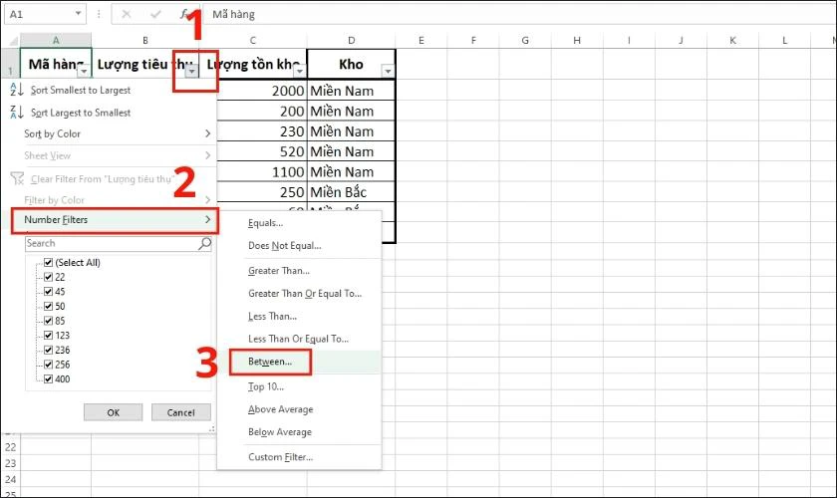Click the formula bar with Mã hàng
The width and height of the screenshot is (837, 498).
point(518,14)
